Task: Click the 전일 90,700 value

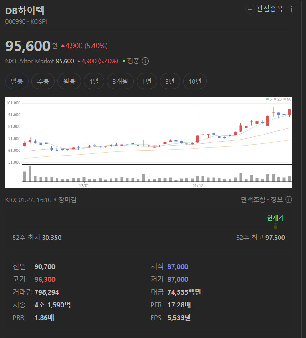Action: [x=45, y=267]
